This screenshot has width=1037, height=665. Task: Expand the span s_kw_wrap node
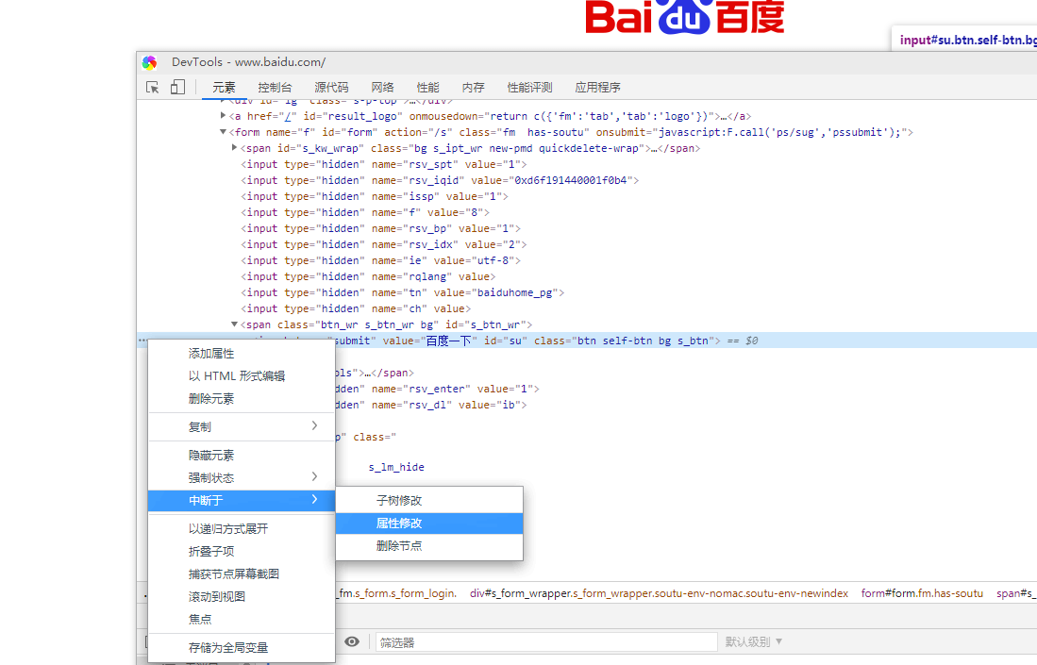coord(234,147)
